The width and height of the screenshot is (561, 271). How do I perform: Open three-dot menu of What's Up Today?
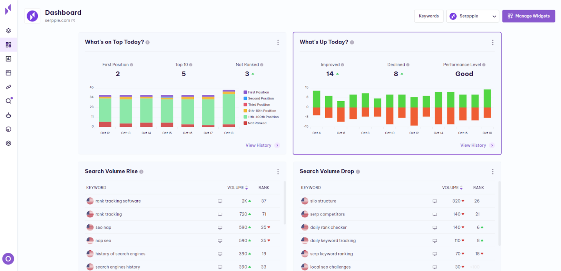pyautogui.click(x=493, y=42)
